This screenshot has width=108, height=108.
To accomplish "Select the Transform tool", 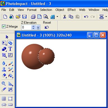I will click(10, 55).
